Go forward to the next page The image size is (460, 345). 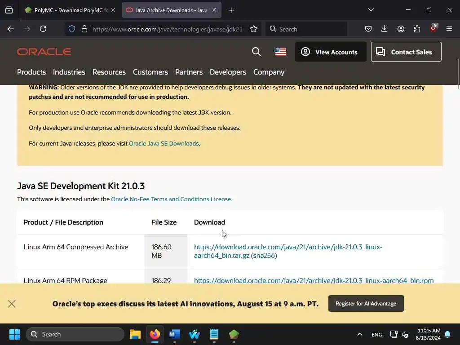(x=27, y=29)
